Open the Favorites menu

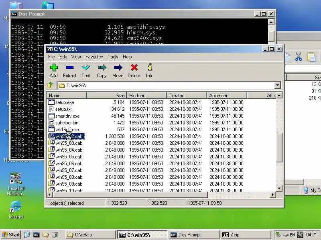coord(94,57)
